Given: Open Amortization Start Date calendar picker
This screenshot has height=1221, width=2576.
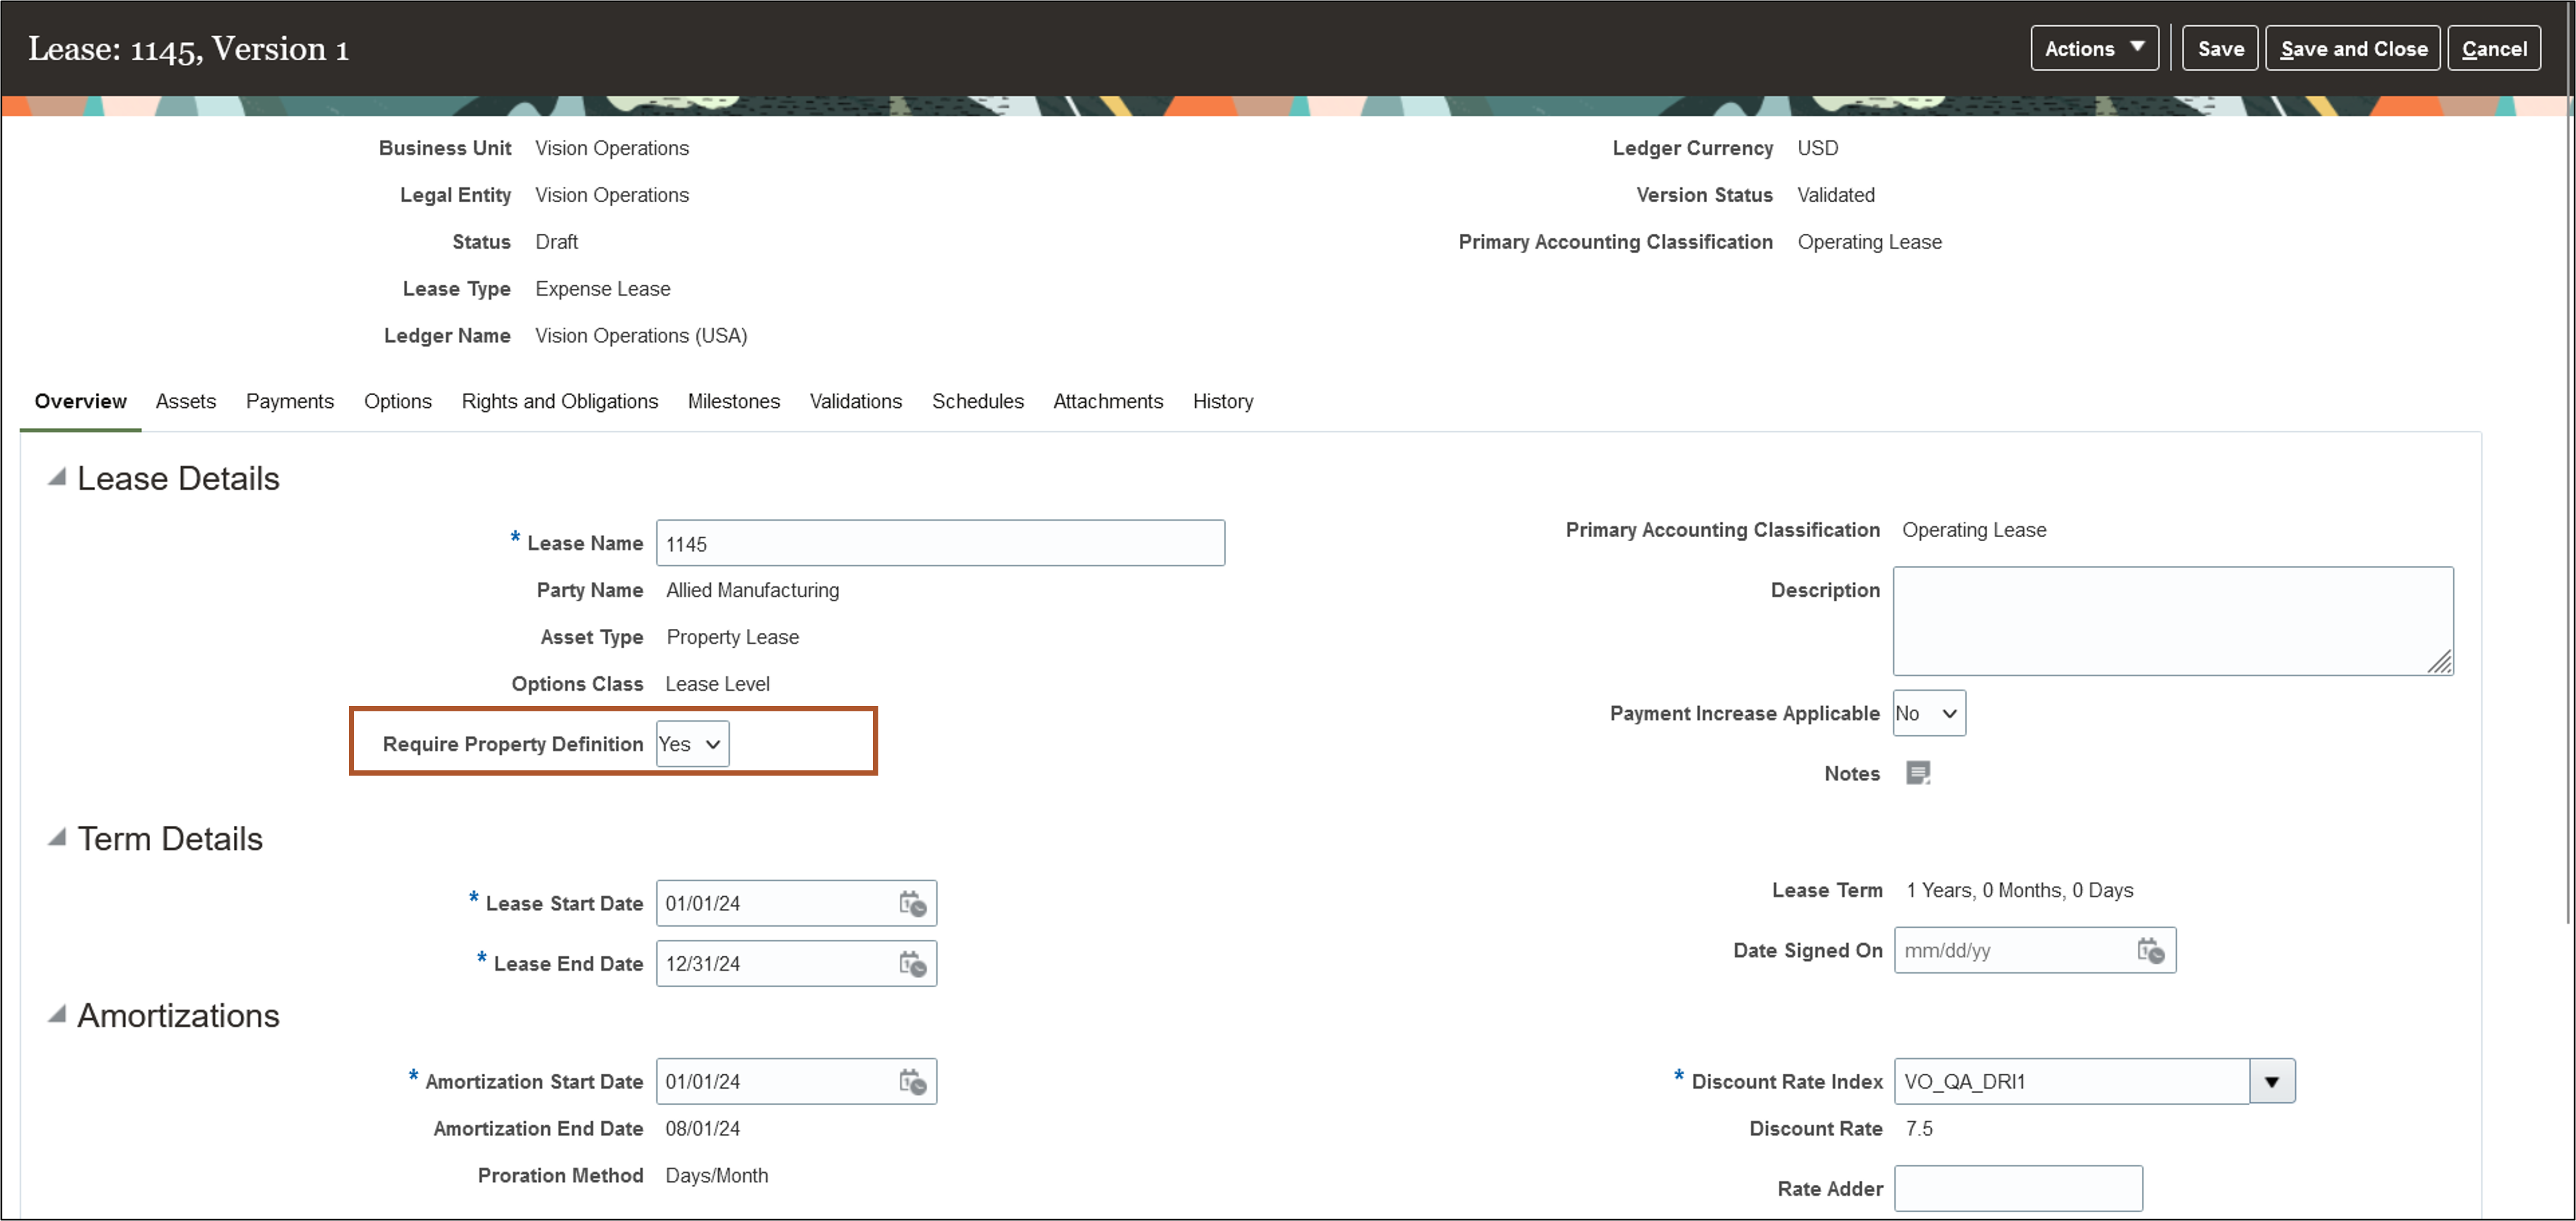Looking at the screenshot, I should [912, 1082].
